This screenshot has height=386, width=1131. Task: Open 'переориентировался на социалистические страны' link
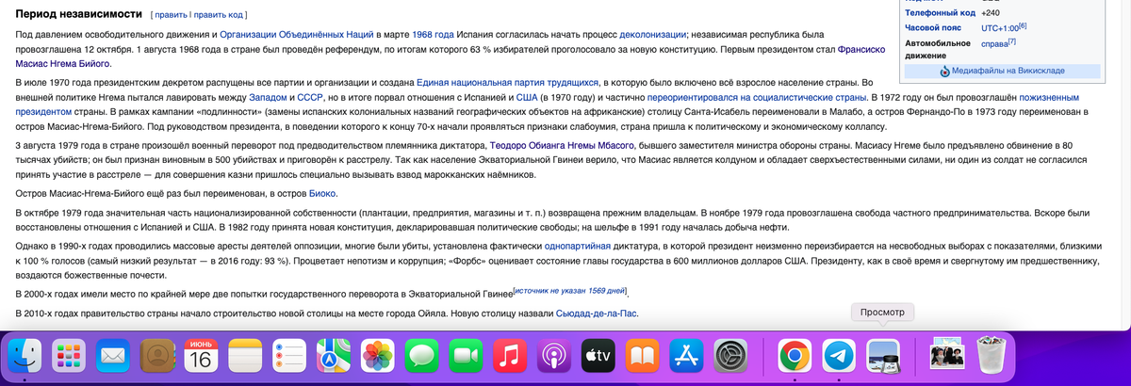pos(758,97)
